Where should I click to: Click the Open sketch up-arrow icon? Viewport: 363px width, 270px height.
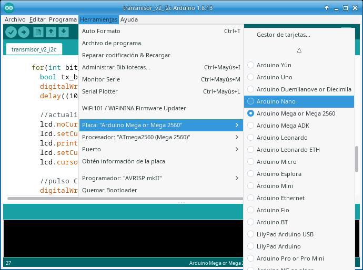point(51,32)
